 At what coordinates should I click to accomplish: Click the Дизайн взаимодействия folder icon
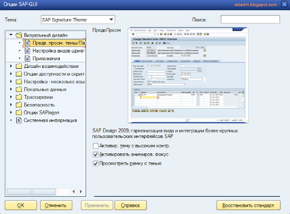(19, 66)
